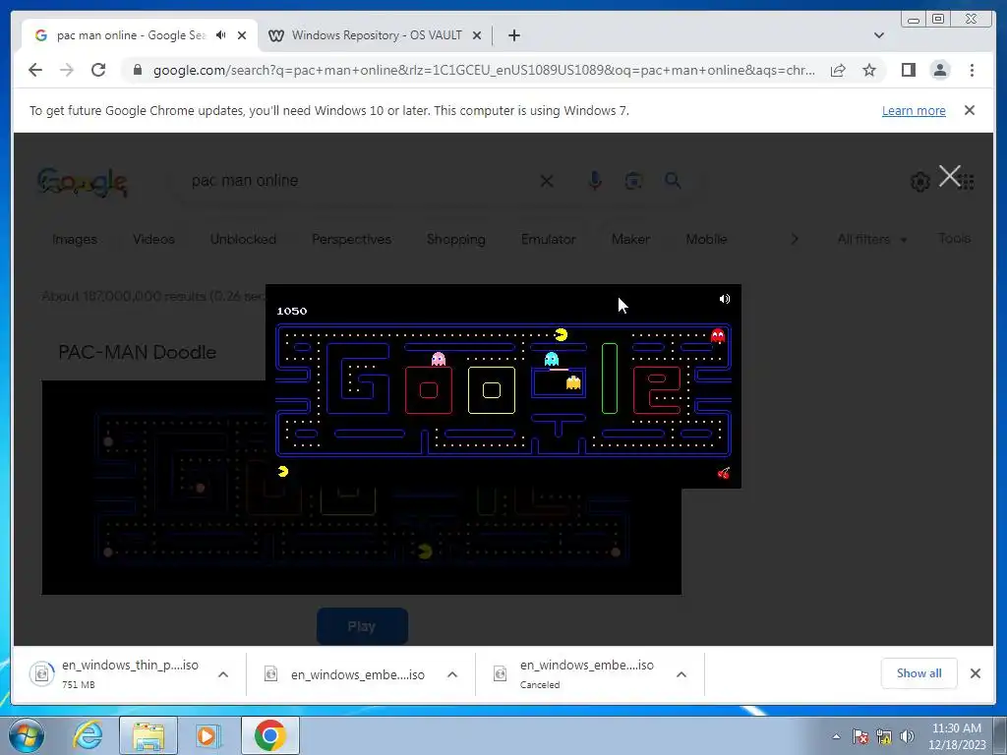
Task: Open the Windows Start menu
Action: [x=27, y=735]
